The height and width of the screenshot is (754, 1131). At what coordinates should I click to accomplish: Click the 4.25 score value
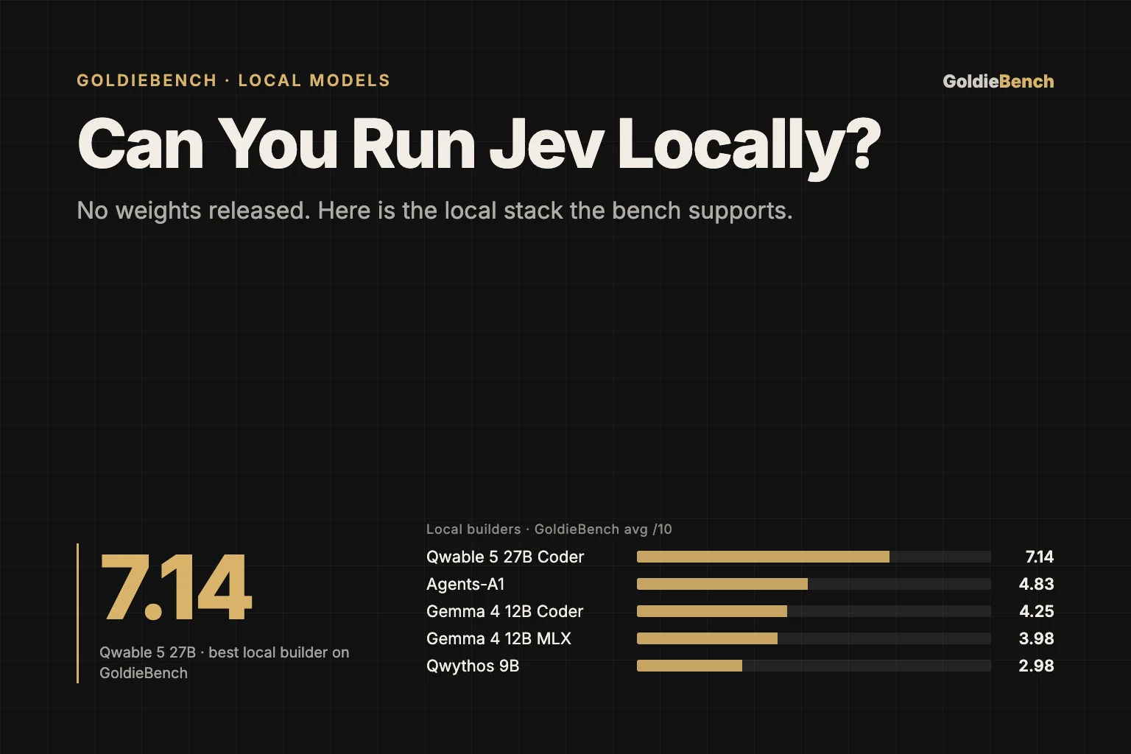click(1036, 611)
